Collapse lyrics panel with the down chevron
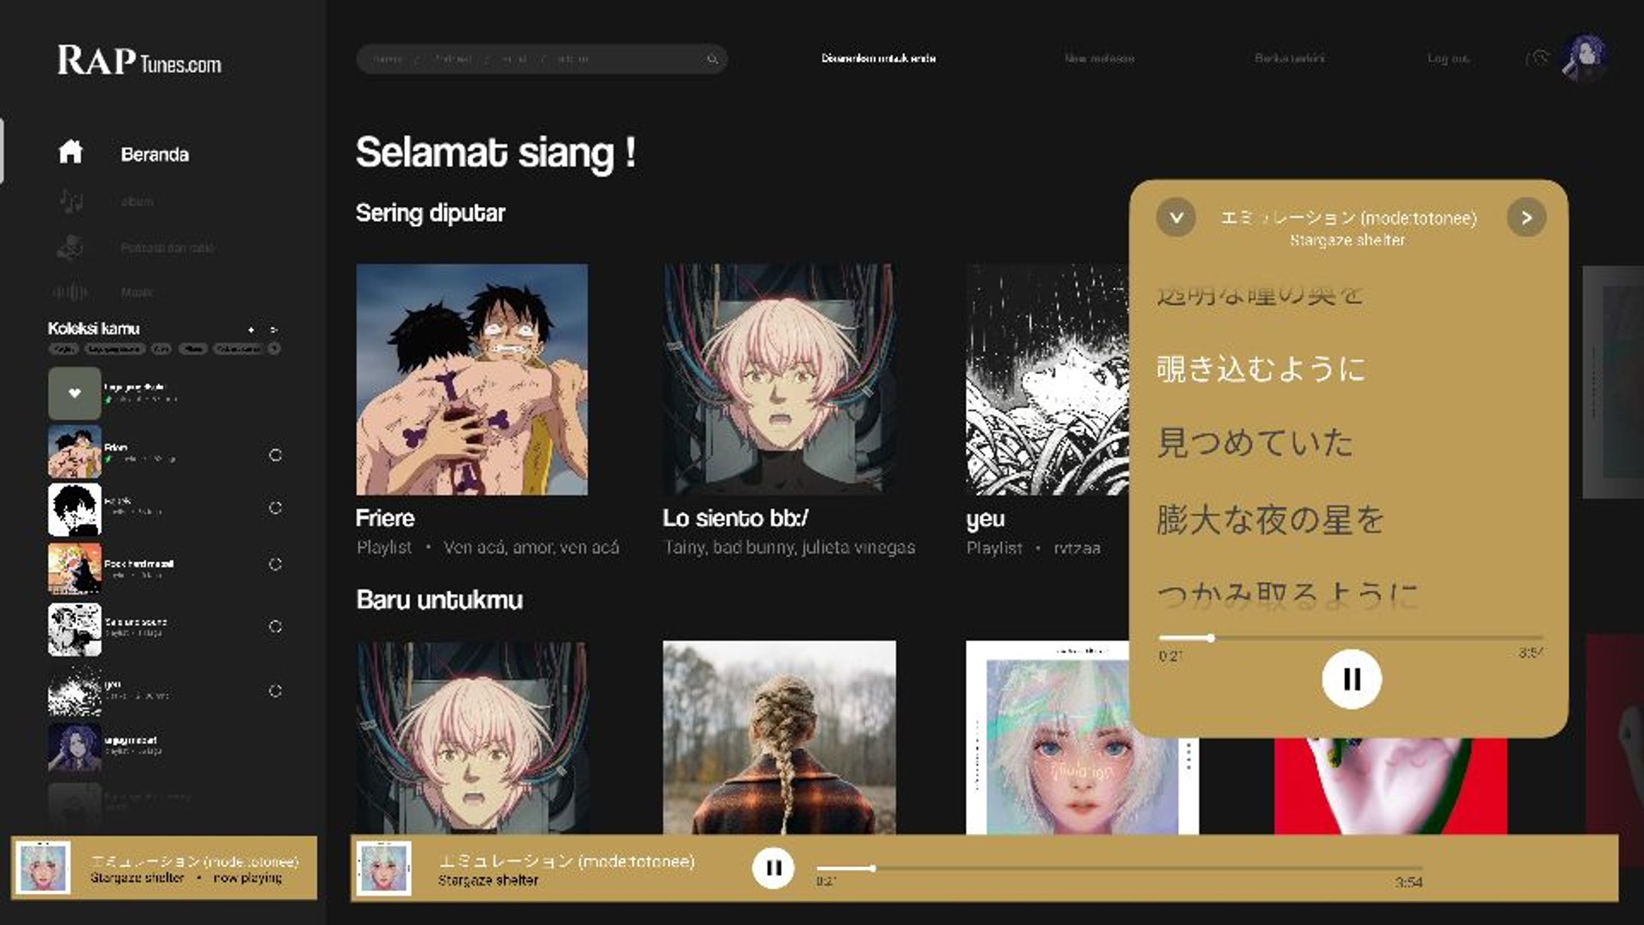 click(1176, 218)
